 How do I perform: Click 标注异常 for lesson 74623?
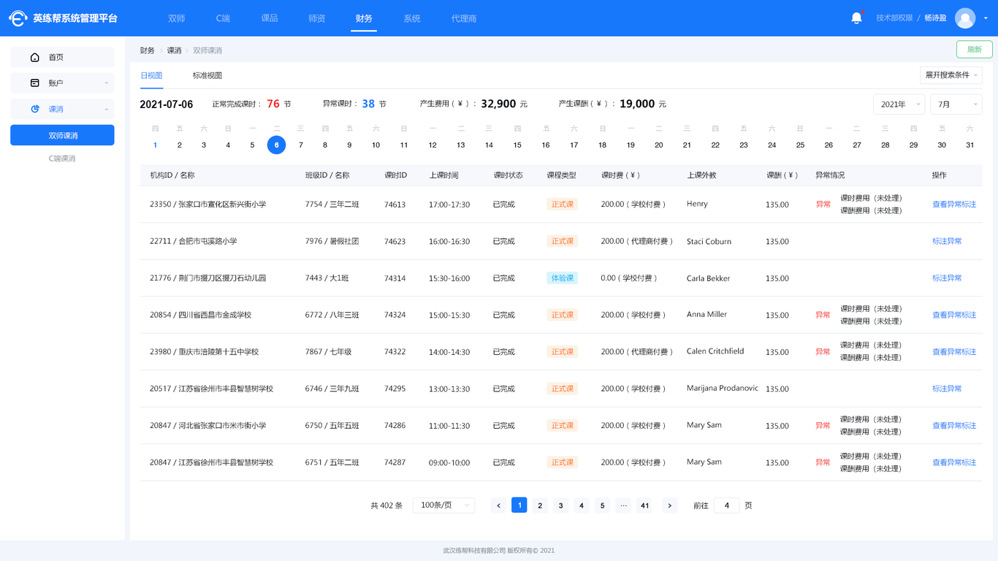coord(947,241)
